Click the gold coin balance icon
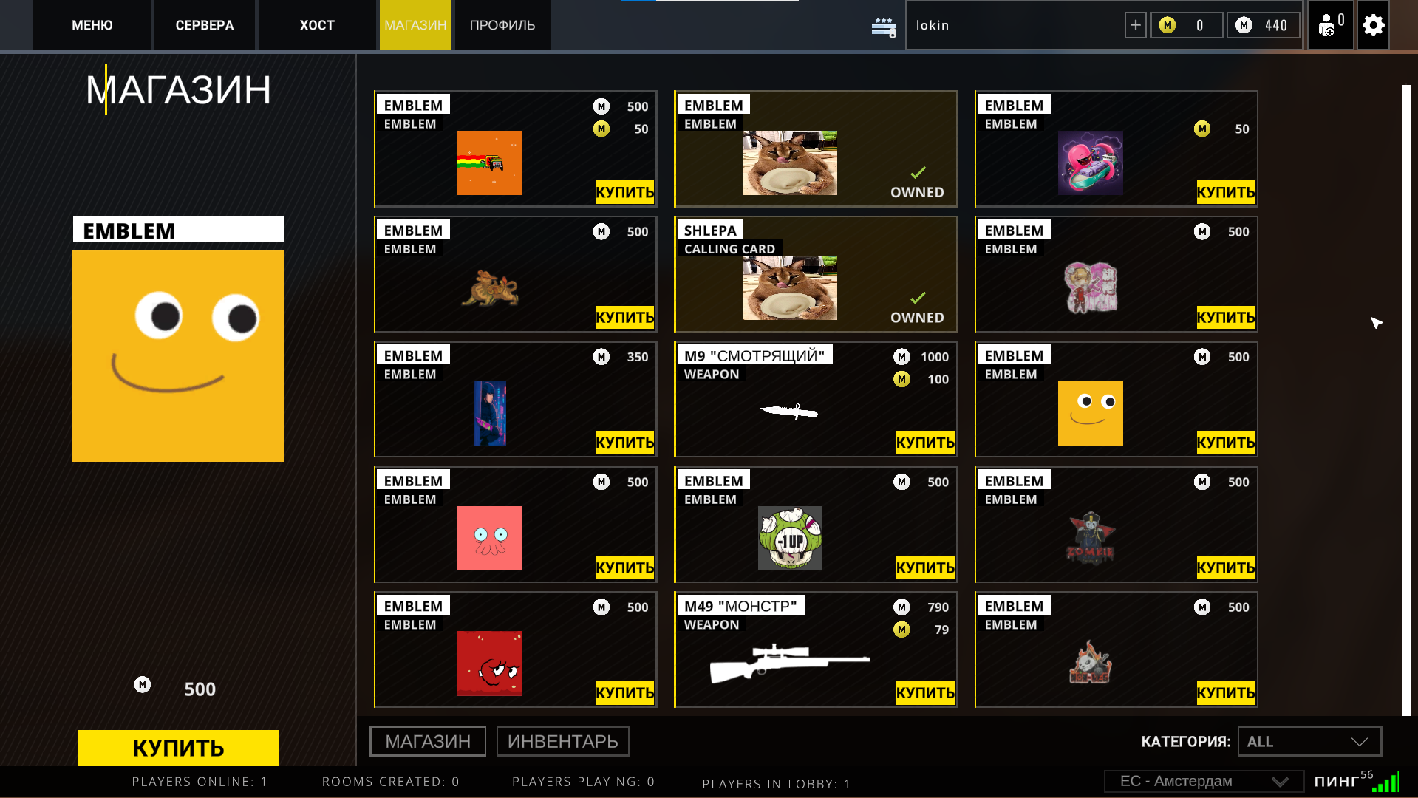The width and height of the screenshot is (1418, 798). point(1168,26)
